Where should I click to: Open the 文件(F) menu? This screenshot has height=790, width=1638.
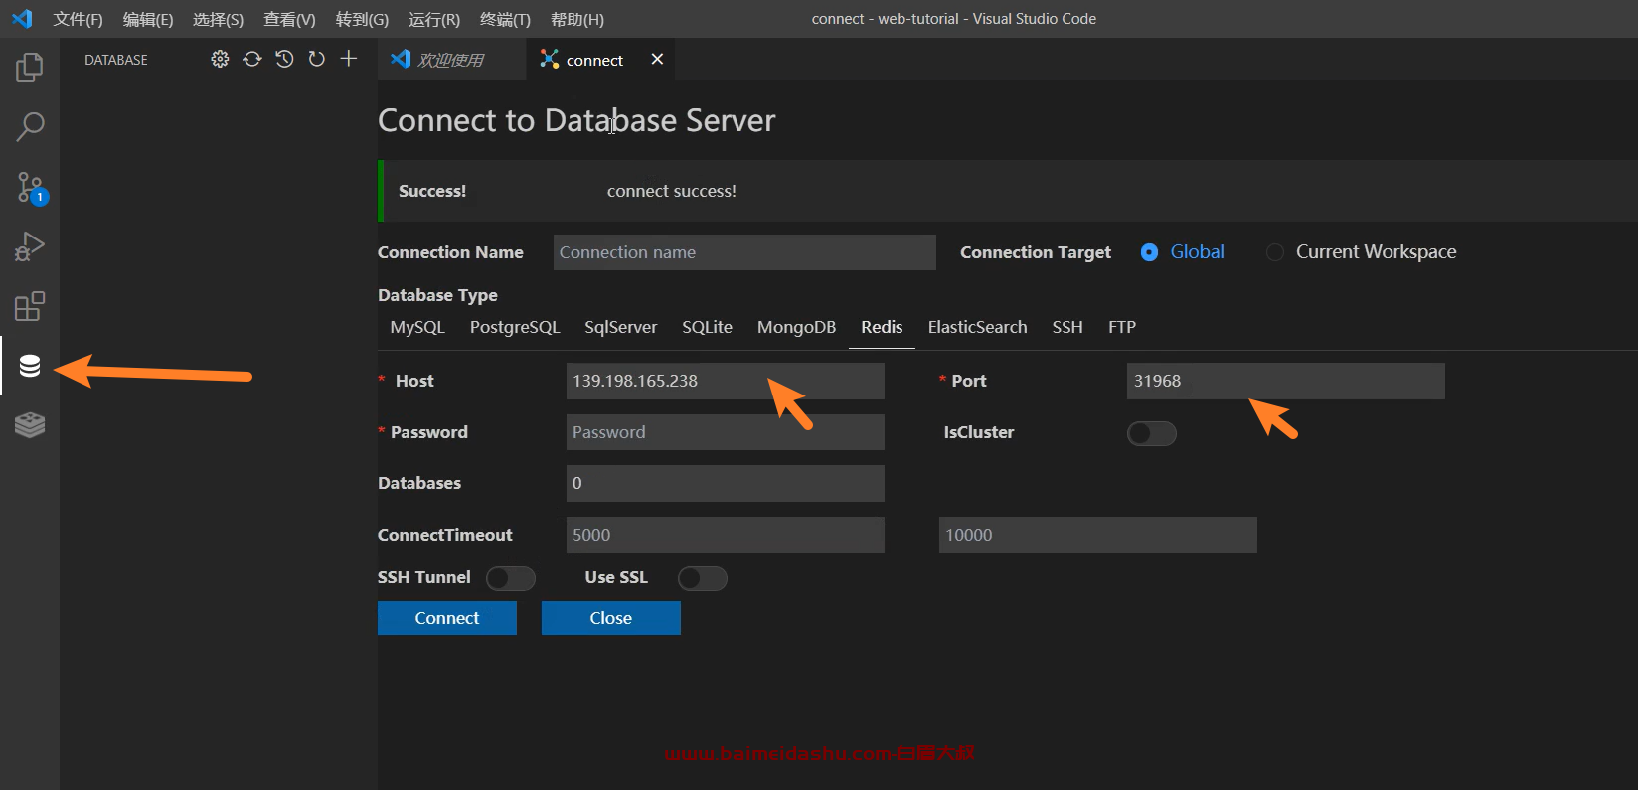coord(78,19)
